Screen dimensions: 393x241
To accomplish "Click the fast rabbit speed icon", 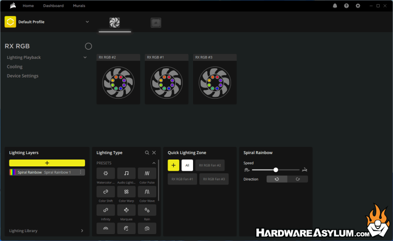I will (x=305, y=170).
